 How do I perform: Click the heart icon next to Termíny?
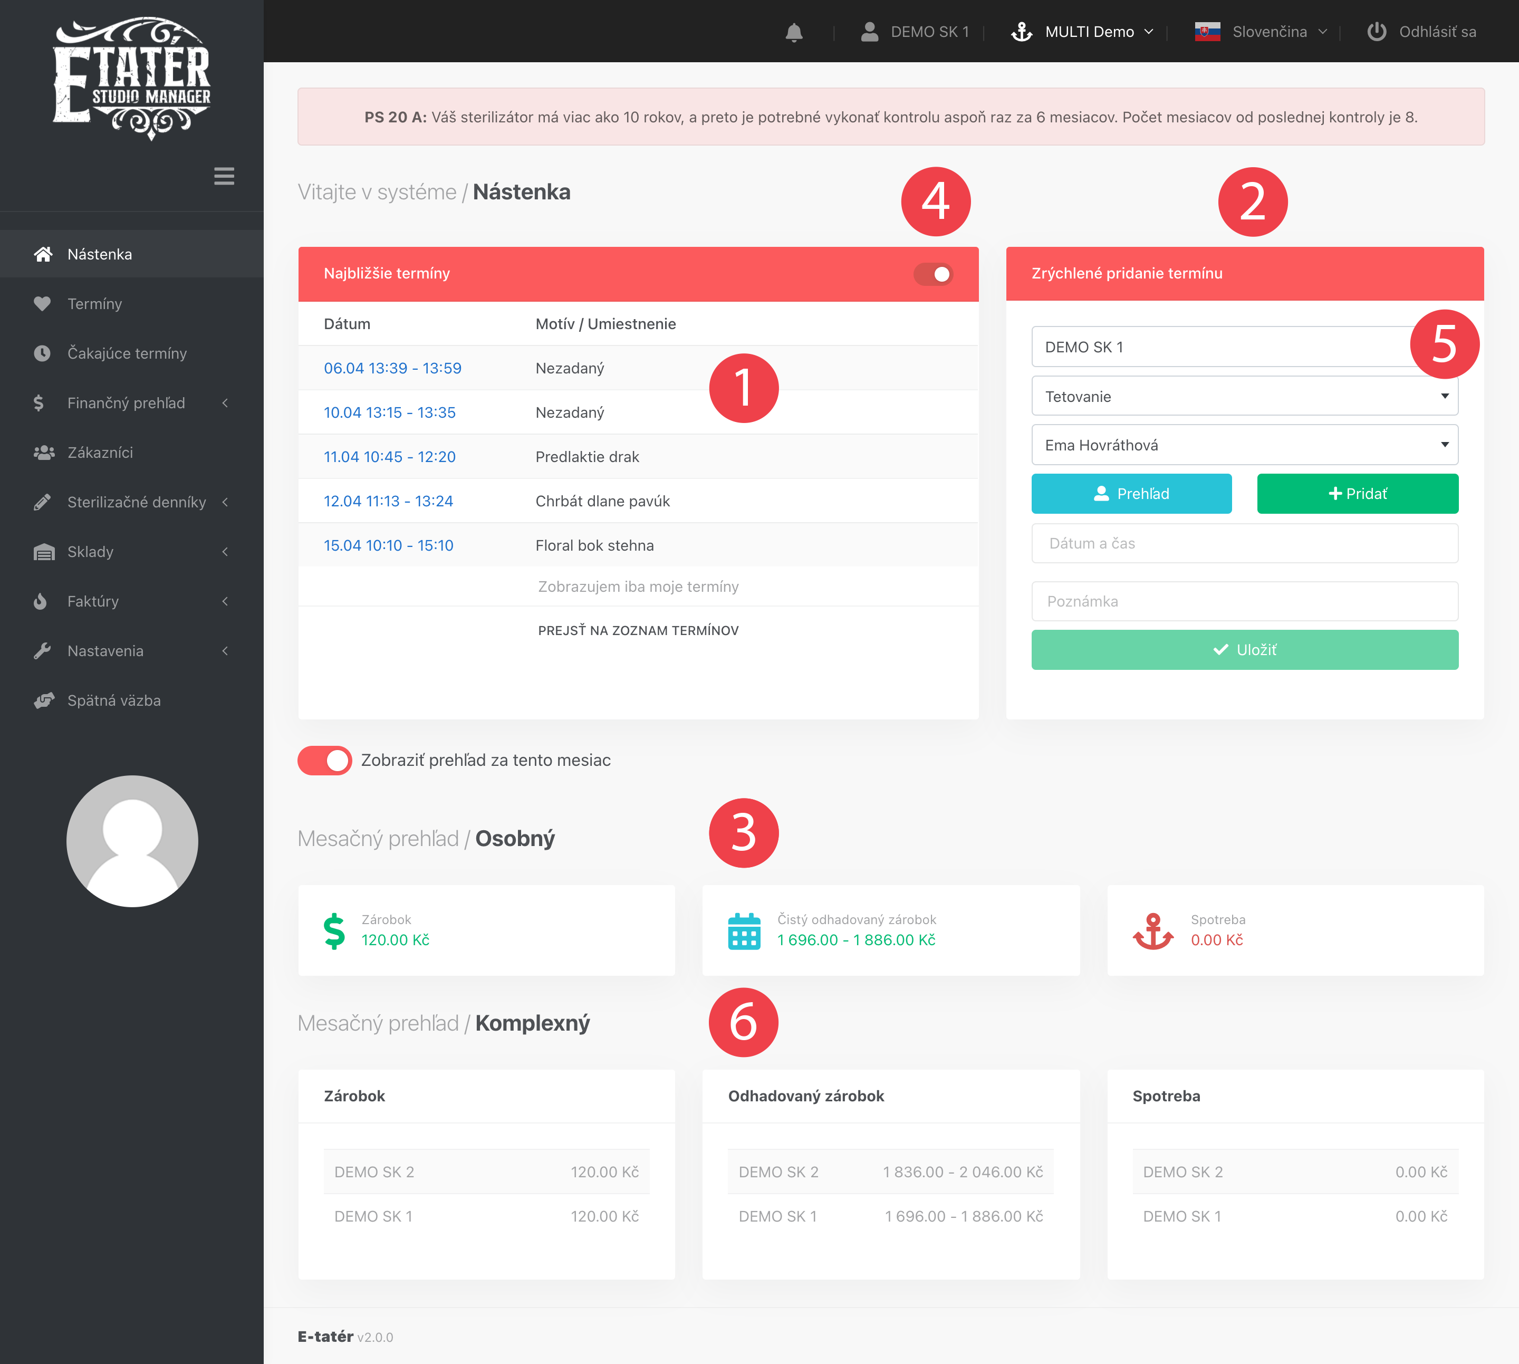pos(43,303)
